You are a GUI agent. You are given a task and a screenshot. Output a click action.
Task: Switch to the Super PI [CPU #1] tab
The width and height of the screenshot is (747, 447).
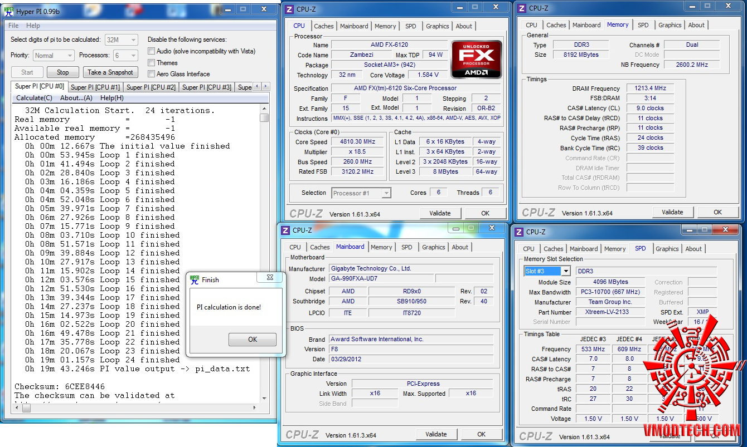[95, 87]
